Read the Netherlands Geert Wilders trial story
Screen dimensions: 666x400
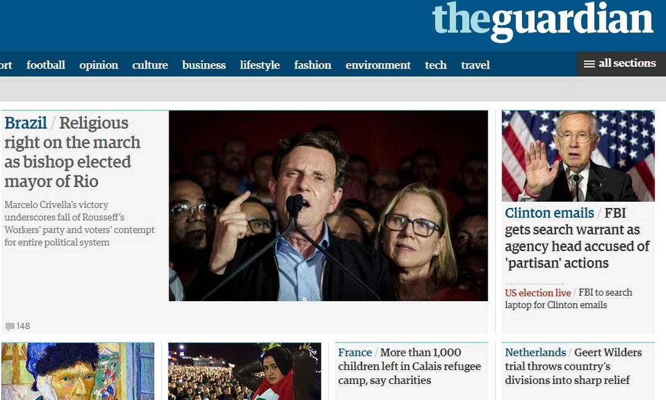[573, 366]
